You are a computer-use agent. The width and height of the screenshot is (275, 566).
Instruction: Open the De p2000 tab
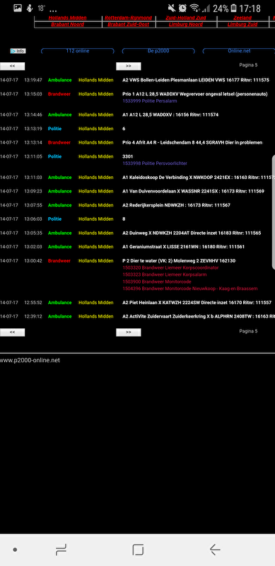[x=158, y=51]
